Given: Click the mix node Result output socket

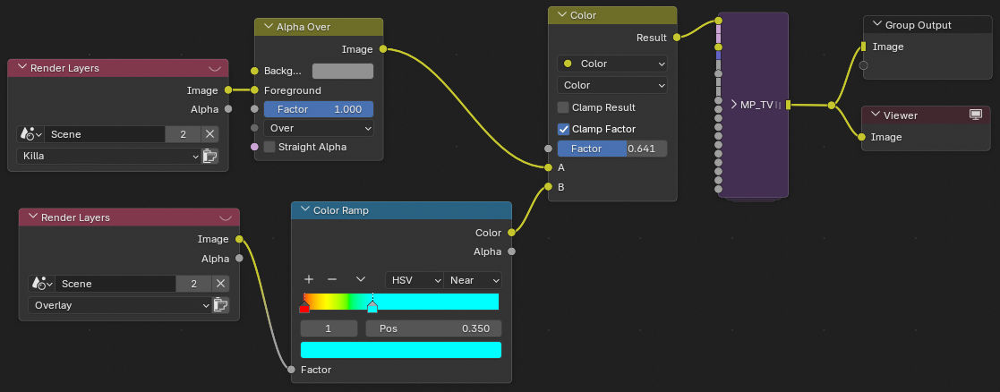Looking at the screenshot, I should (677, 38).
